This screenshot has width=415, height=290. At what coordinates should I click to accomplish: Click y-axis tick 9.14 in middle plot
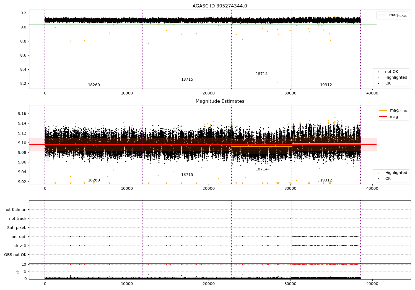(22, 123)
